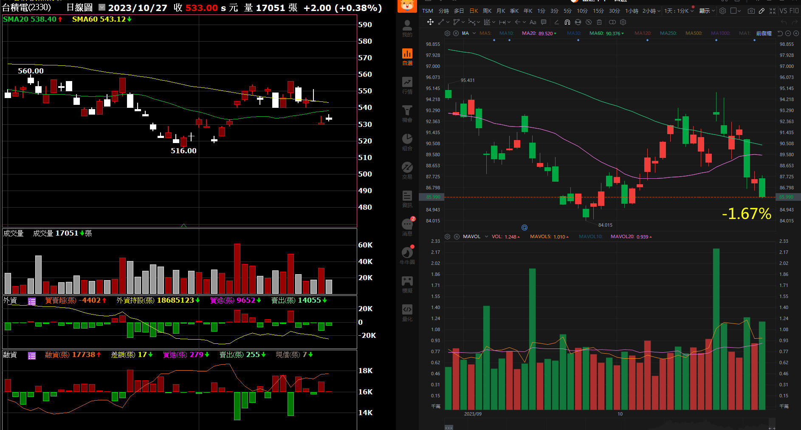The image size is (801, 430).
Task: Select the wave pattern drawing tool
Action: tap(471, 22)
